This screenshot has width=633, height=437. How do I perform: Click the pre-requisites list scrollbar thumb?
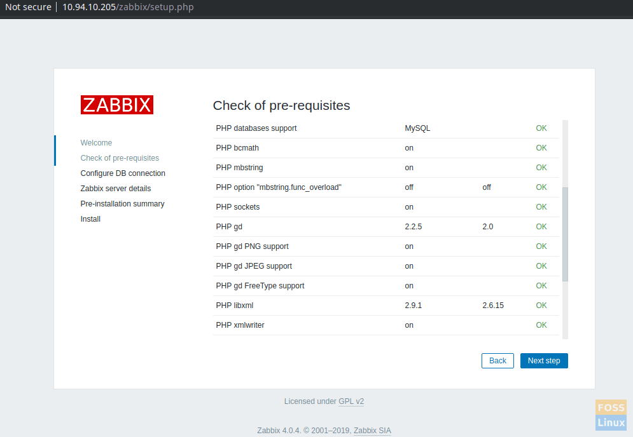pos(565,234)
